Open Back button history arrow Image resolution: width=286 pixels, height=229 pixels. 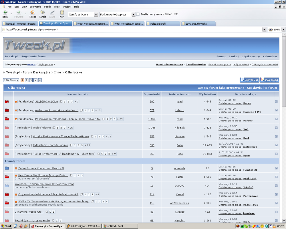tap(11, 14)
